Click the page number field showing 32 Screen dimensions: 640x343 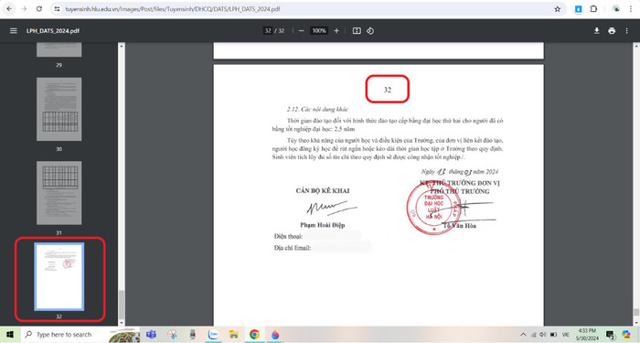point(268,31)
